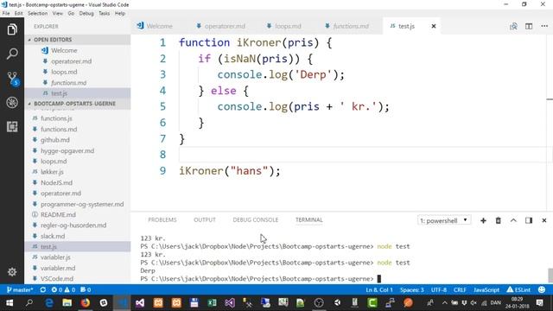This screenshot has width=553, height=311.
Task: Launch Firefox from the taskbar
Action: point(86,303)
